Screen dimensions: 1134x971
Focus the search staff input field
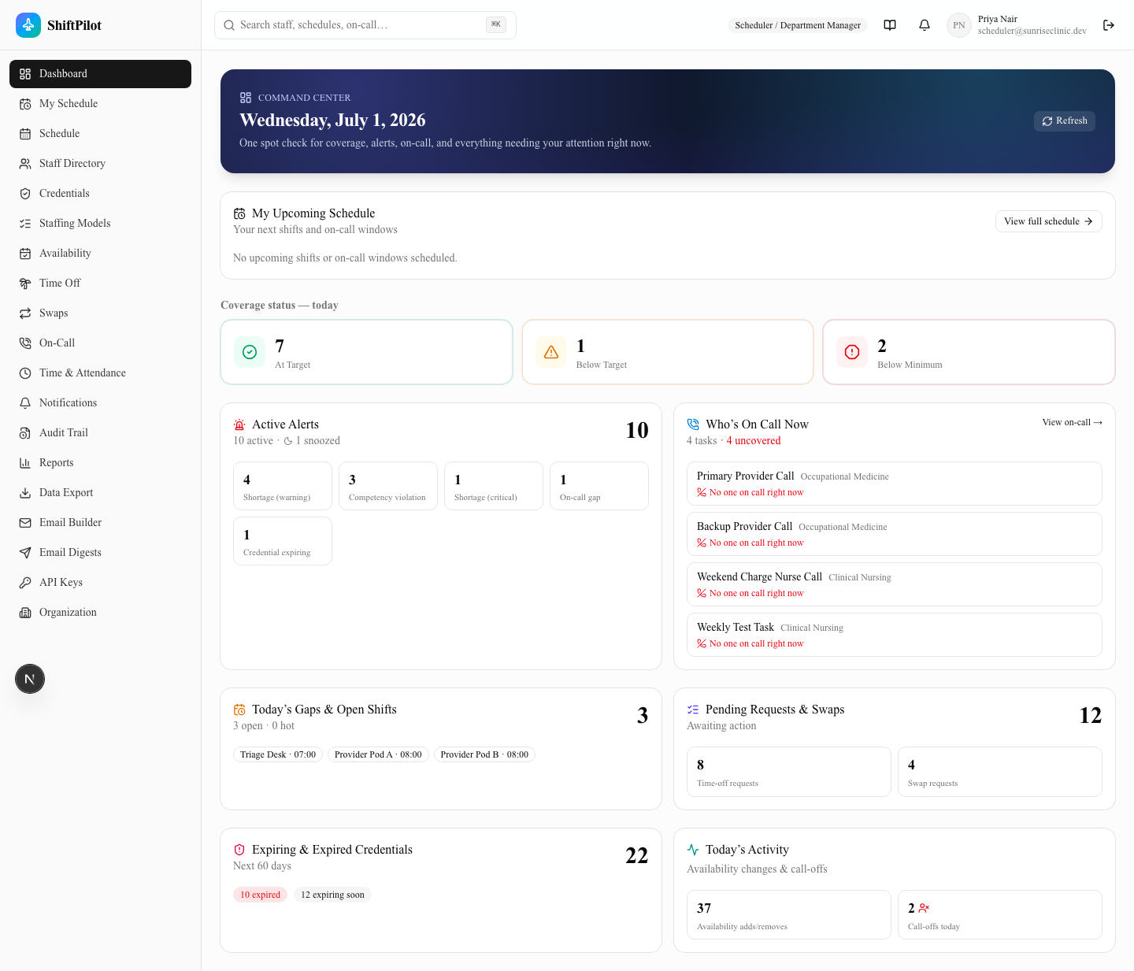365,25
